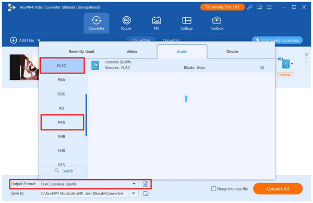Open the Ripper module
Image resolution: width=313 pixels, height=203 pixels.
126,23
